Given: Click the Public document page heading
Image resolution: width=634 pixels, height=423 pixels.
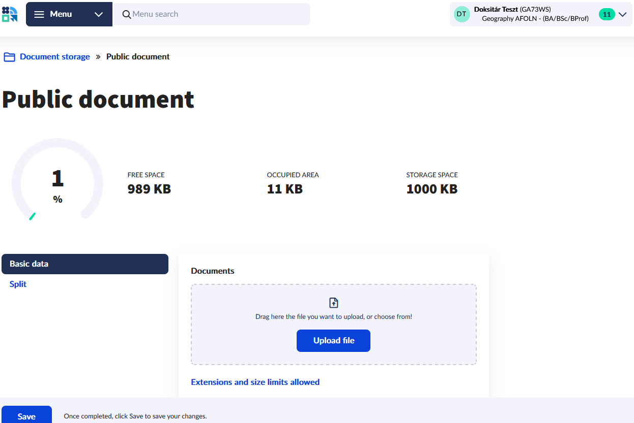Looking at the screenshot, I should (x=98, y=100).
